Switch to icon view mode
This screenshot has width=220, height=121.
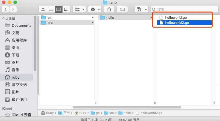[43, 9]
